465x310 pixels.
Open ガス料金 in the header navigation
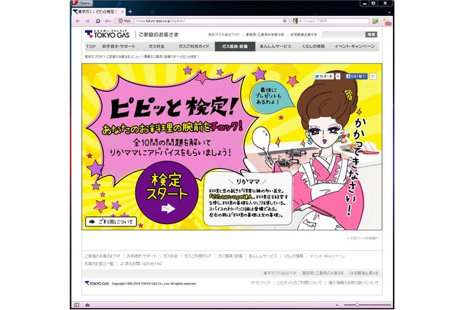point(156,47)
